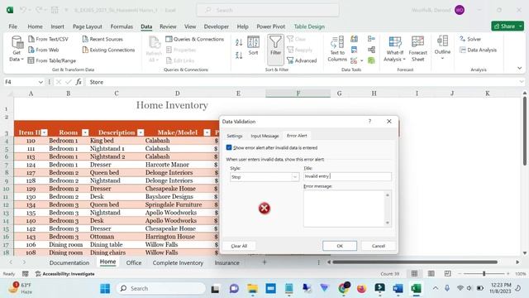Open the Table Design ribbon tab
This screenshot has width=529, height=298.
309,26
